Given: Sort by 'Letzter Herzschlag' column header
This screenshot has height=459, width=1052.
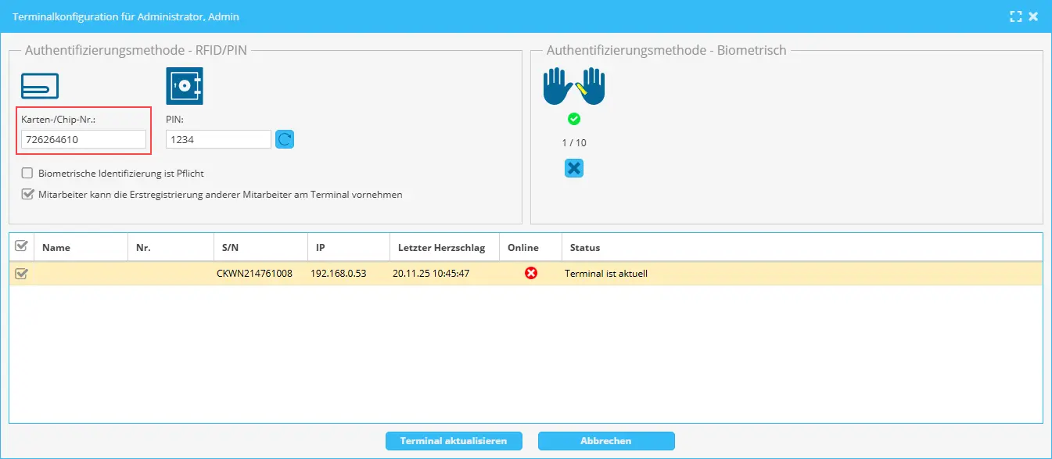Looking at the screenshot, I should [441, 247].
